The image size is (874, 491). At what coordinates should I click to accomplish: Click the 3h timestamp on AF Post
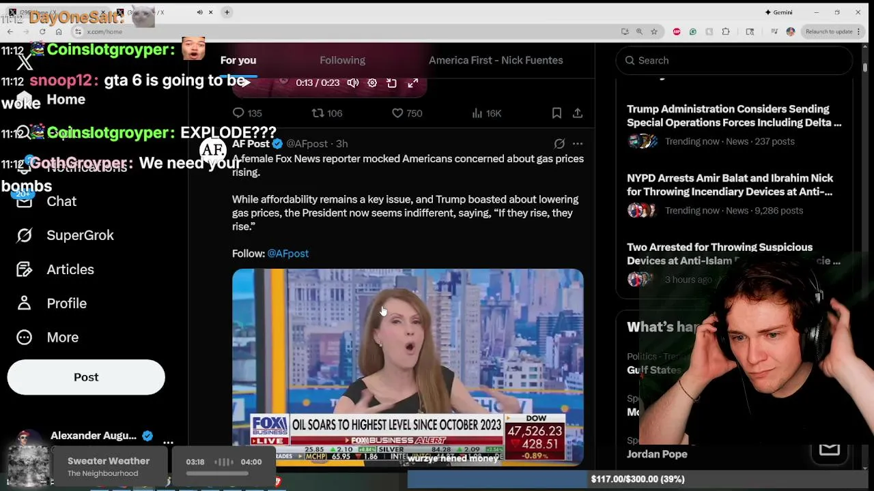[342, 144]
